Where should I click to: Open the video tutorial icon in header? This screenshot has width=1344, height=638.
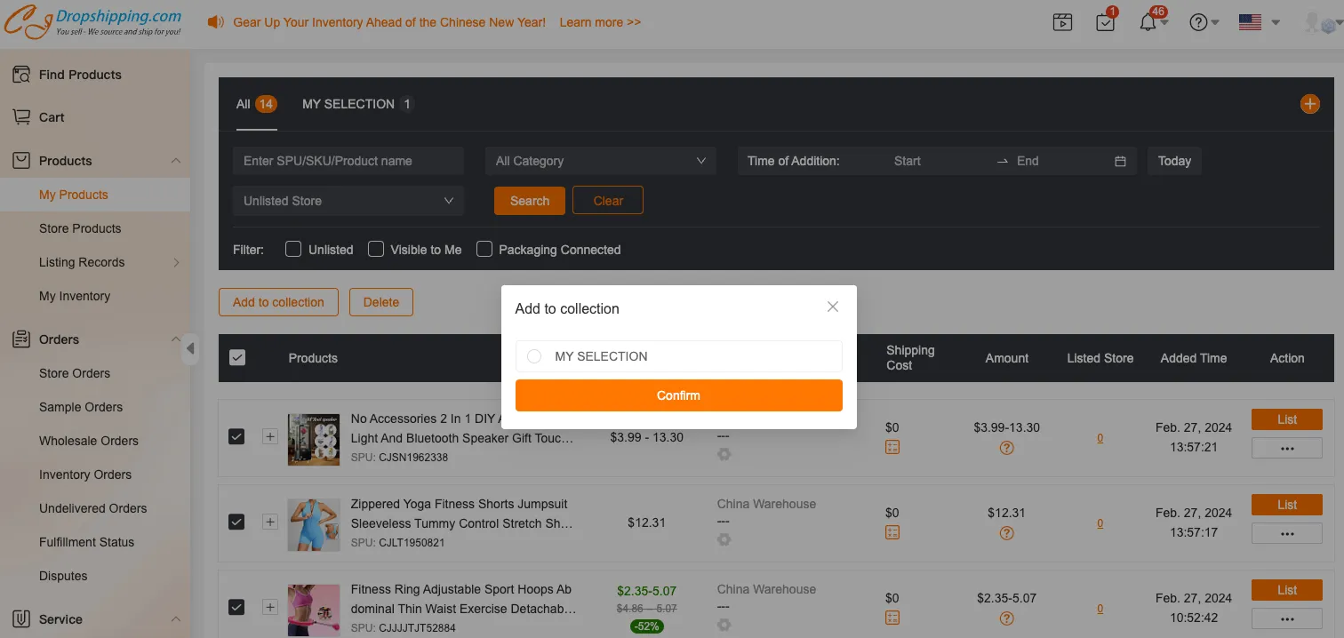coord(1062,23)
